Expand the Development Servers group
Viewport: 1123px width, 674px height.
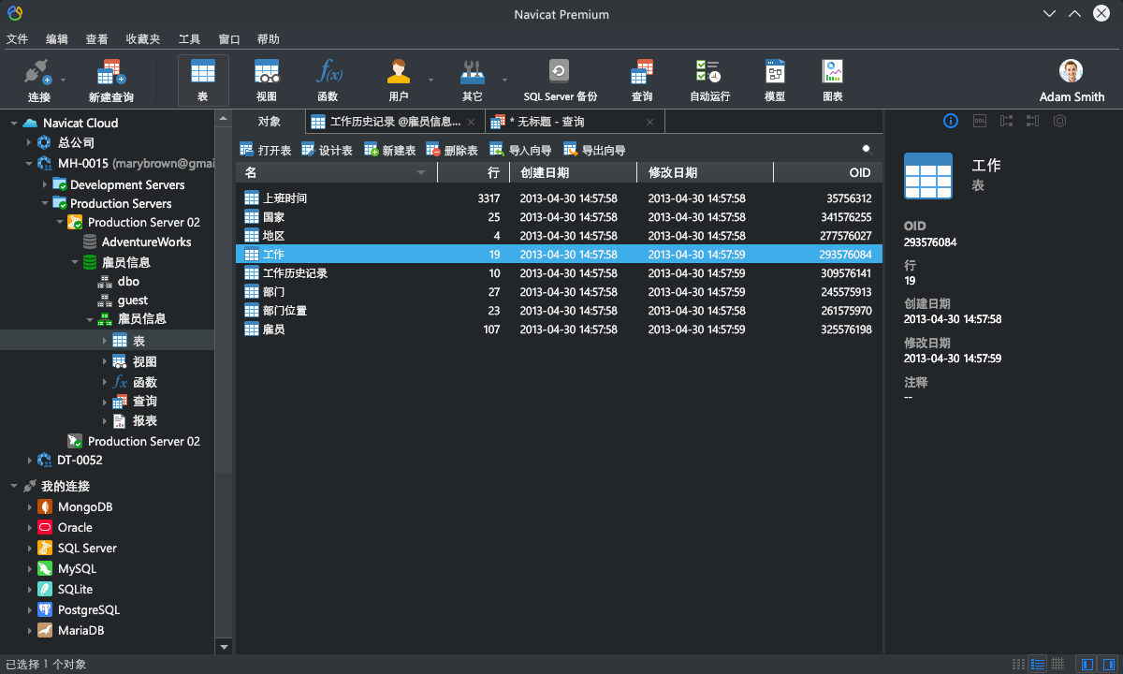coord(44,184)
